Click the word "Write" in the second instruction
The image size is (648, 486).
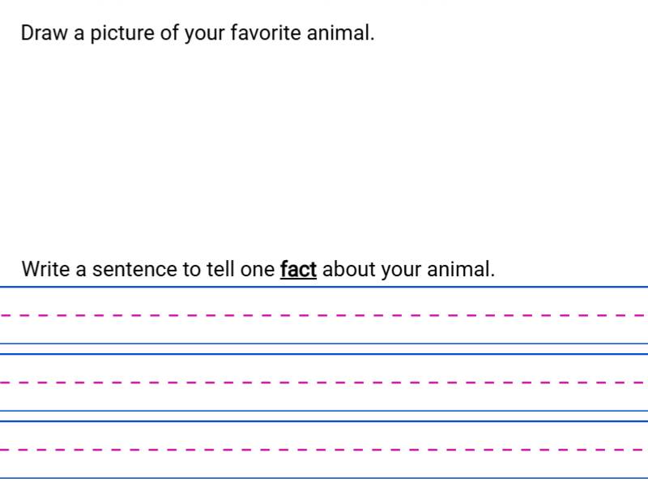click(46, 269)
